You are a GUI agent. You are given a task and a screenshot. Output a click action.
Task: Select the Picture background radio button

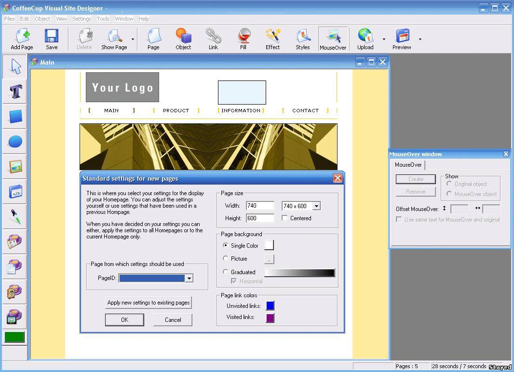[x=225, y=258]
